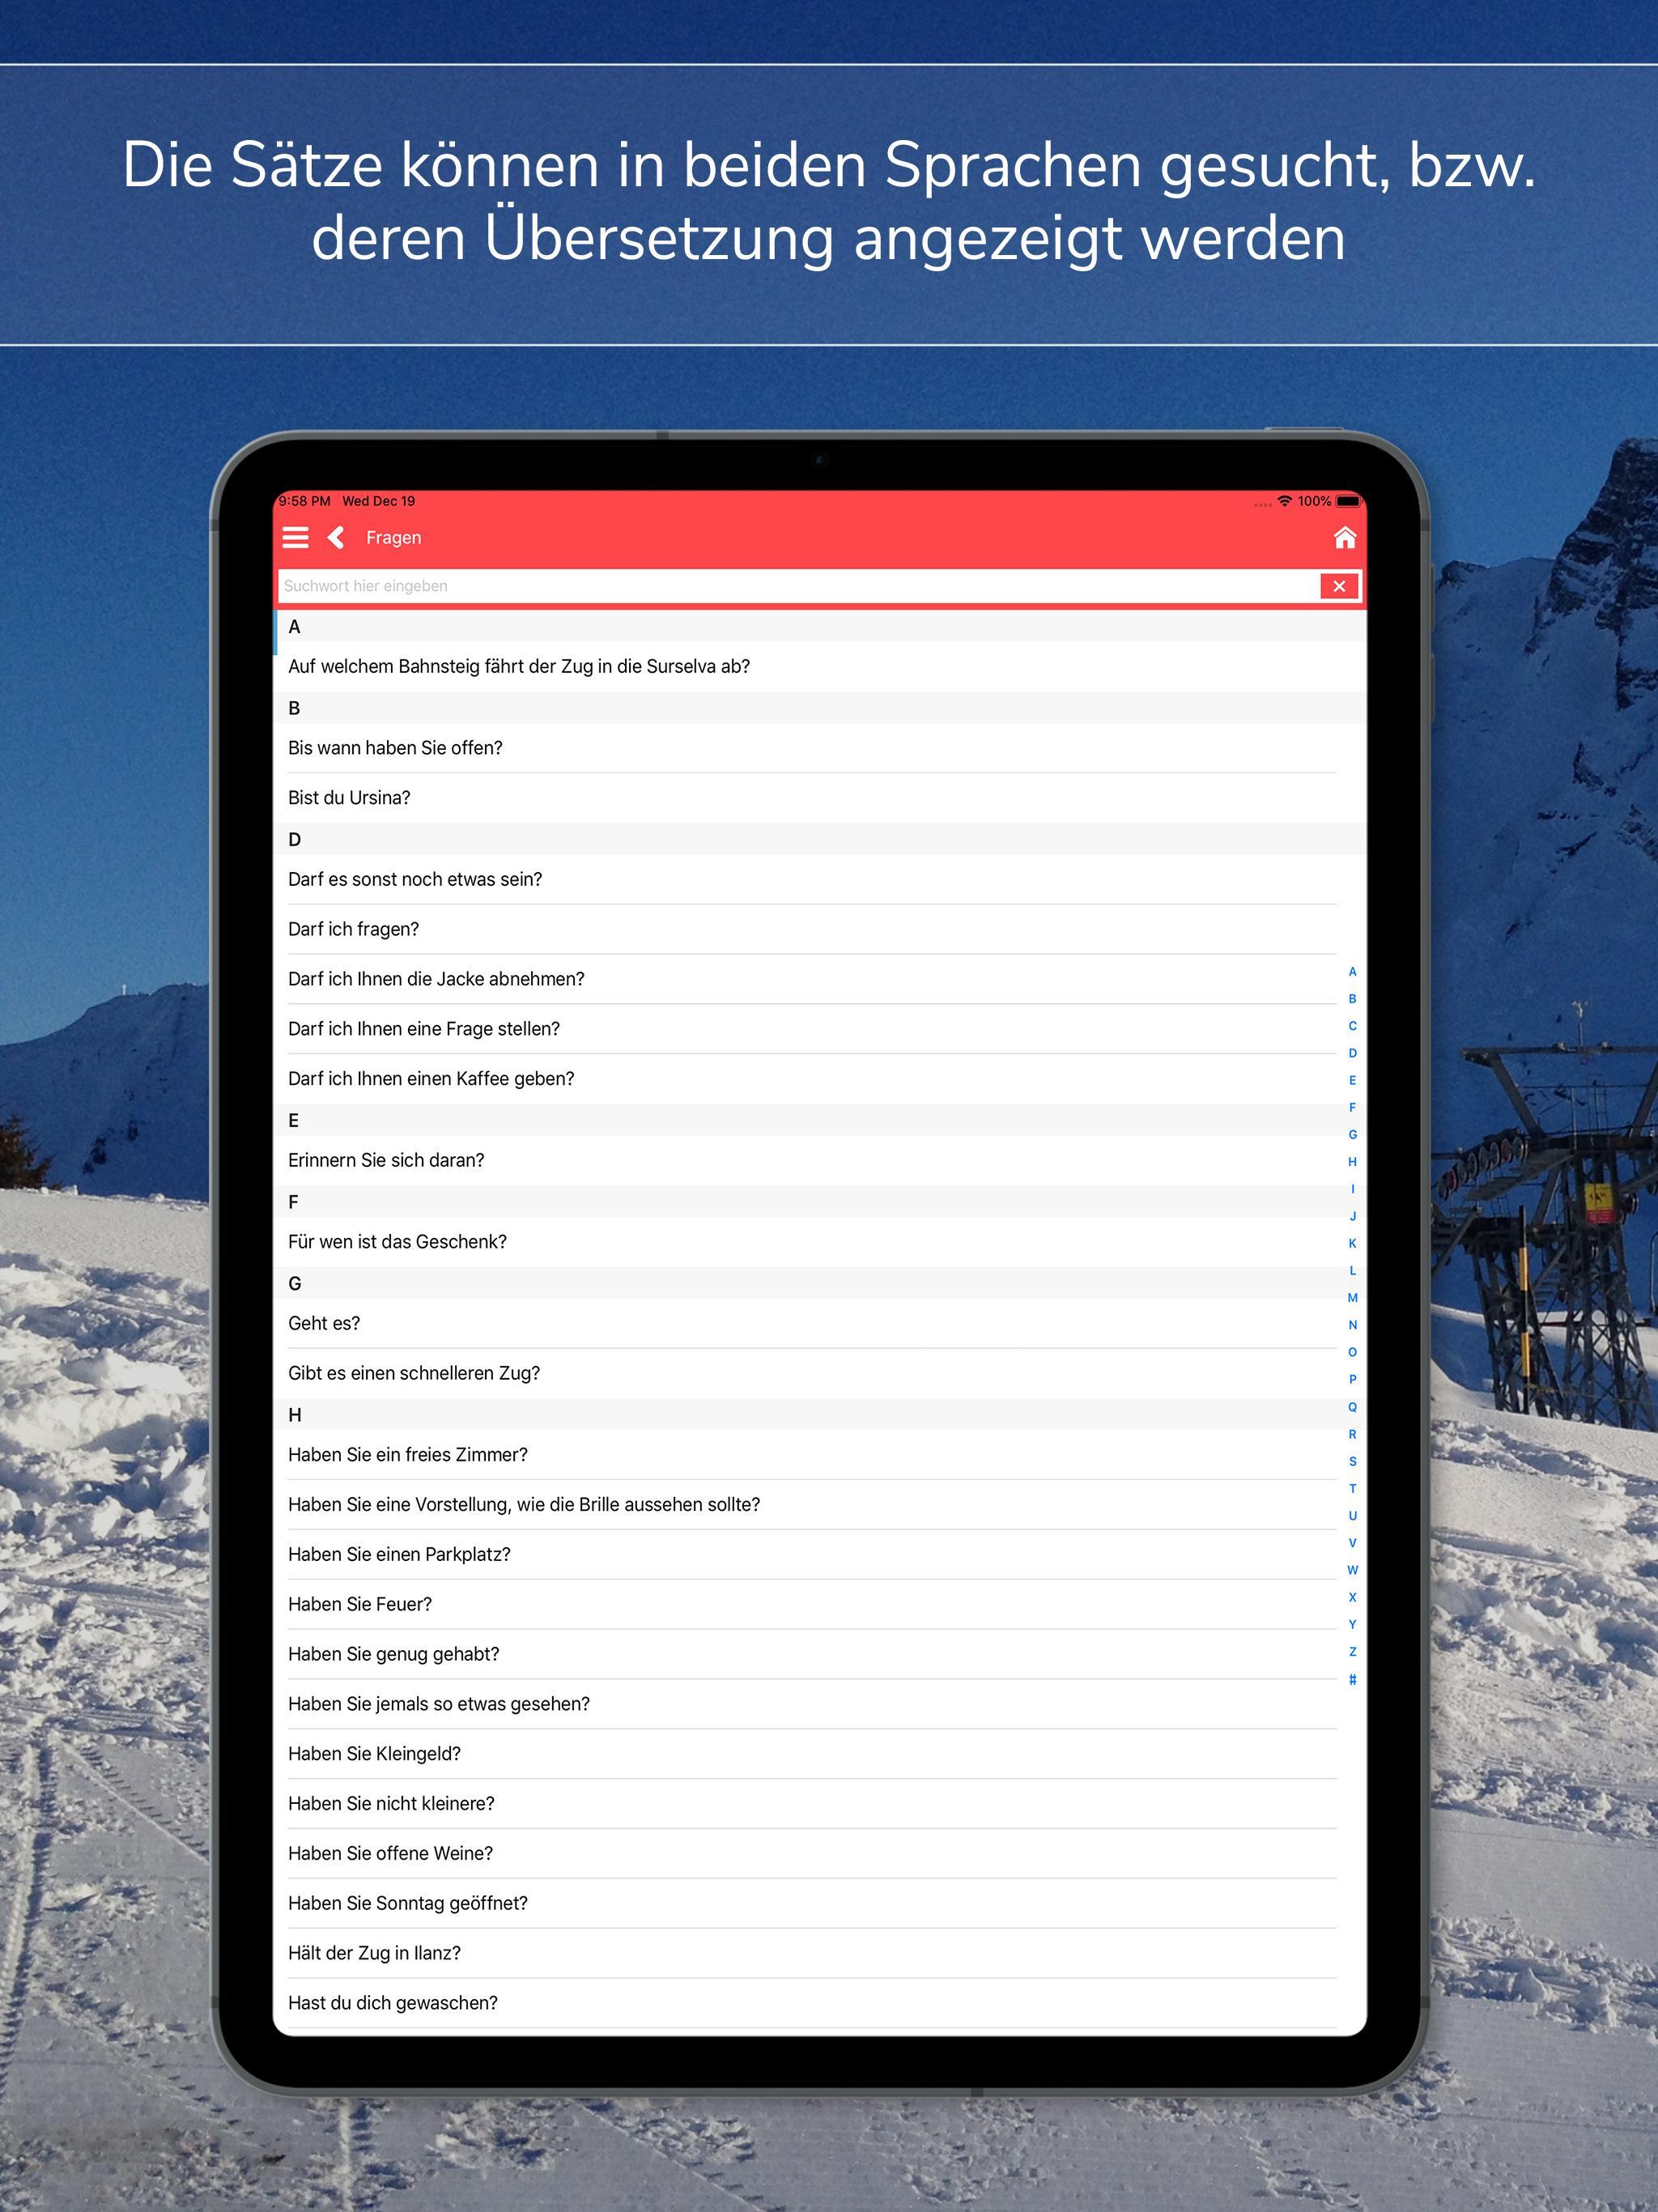Tap the home icon
The width and height of the screenshot is (1658, 2212).
tap(1345, 538)
